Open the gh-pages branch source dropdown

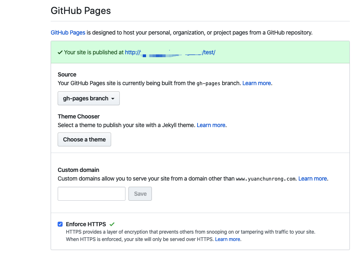[x=89, y=98]
